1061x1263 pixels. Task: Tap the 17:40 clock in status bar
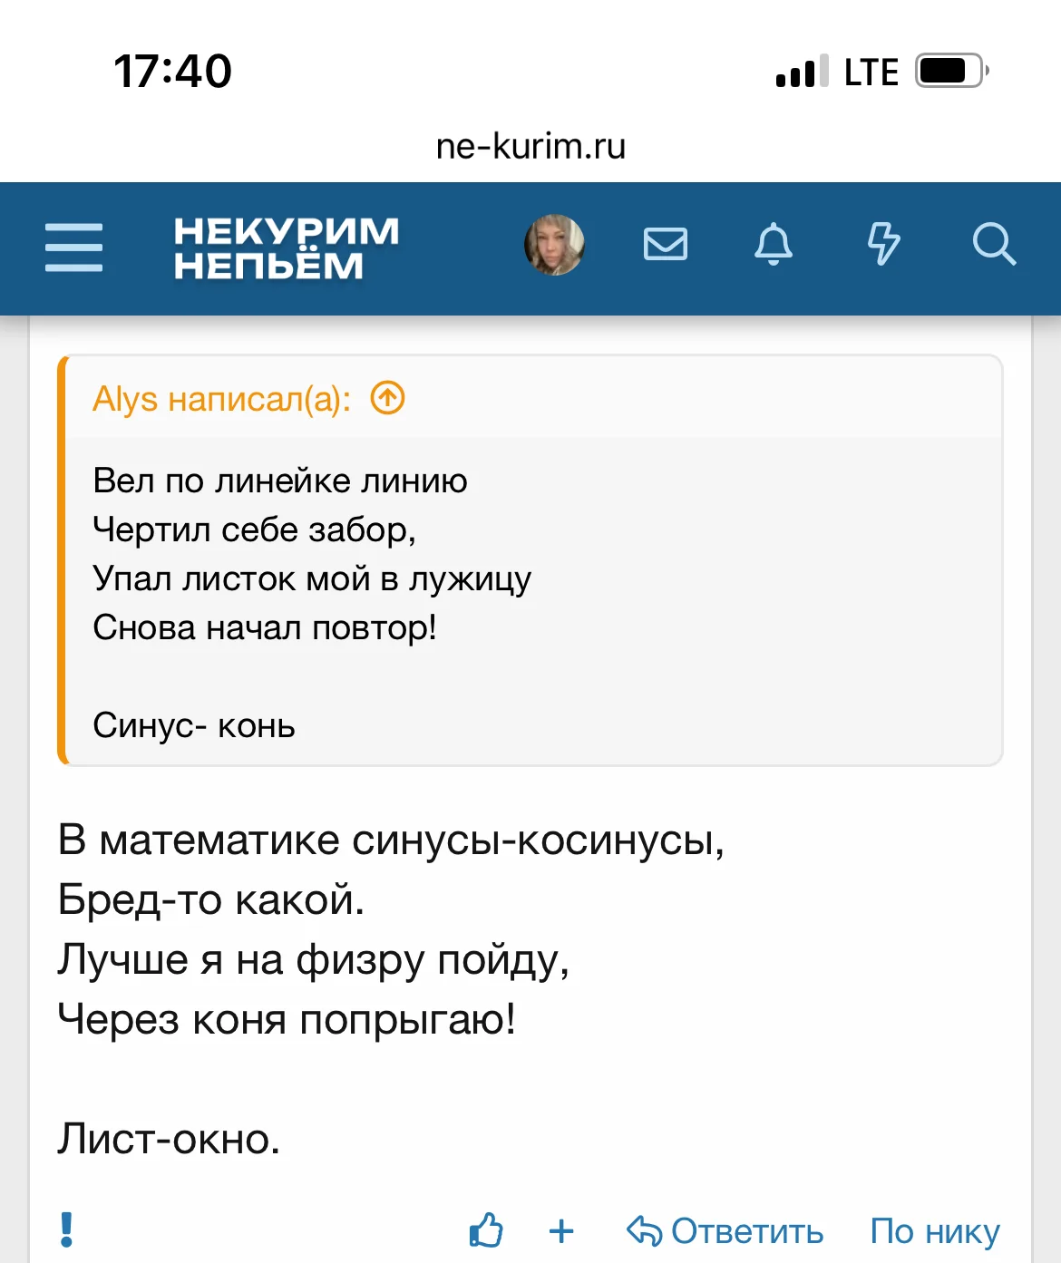click(x=172, y=71)
